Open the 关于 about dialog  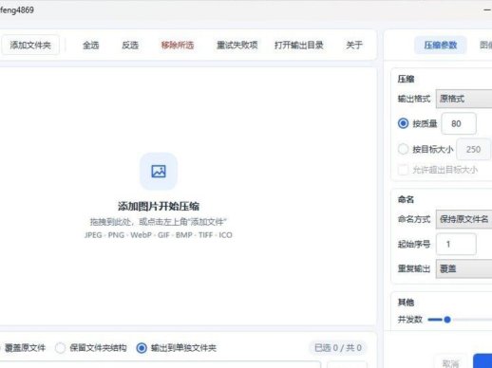point(354,46)
